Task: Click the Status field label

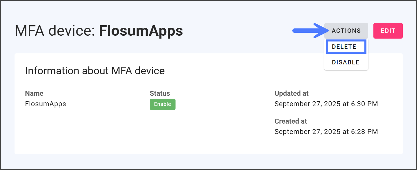Action: (160, 93)
